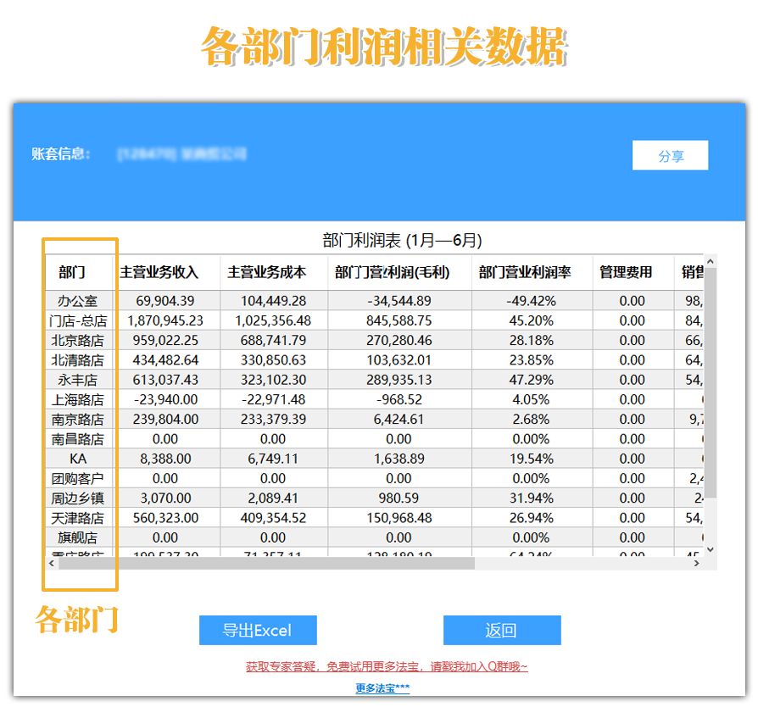Click the 导出Excel button
Image resolution: width=758 pixels, height=707 pixels.
point(258,630)
